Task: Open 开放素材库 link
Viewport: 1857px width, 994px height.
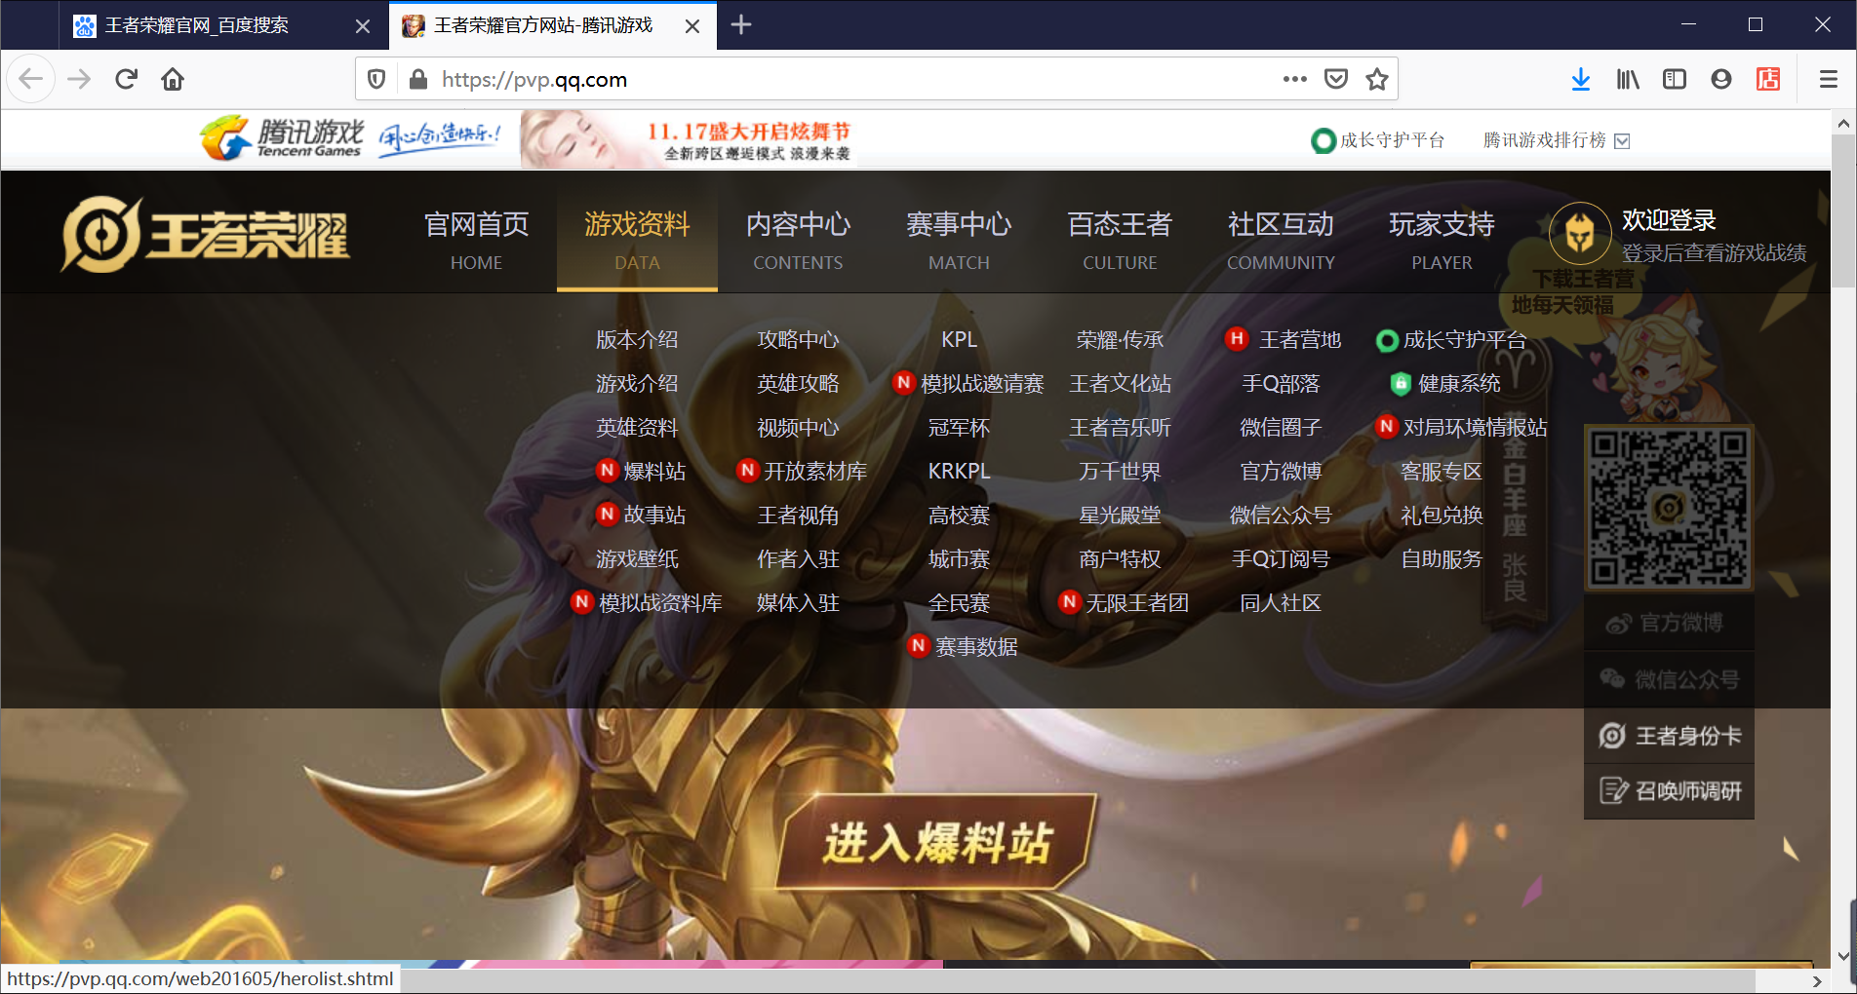Action: coord(802,471)
